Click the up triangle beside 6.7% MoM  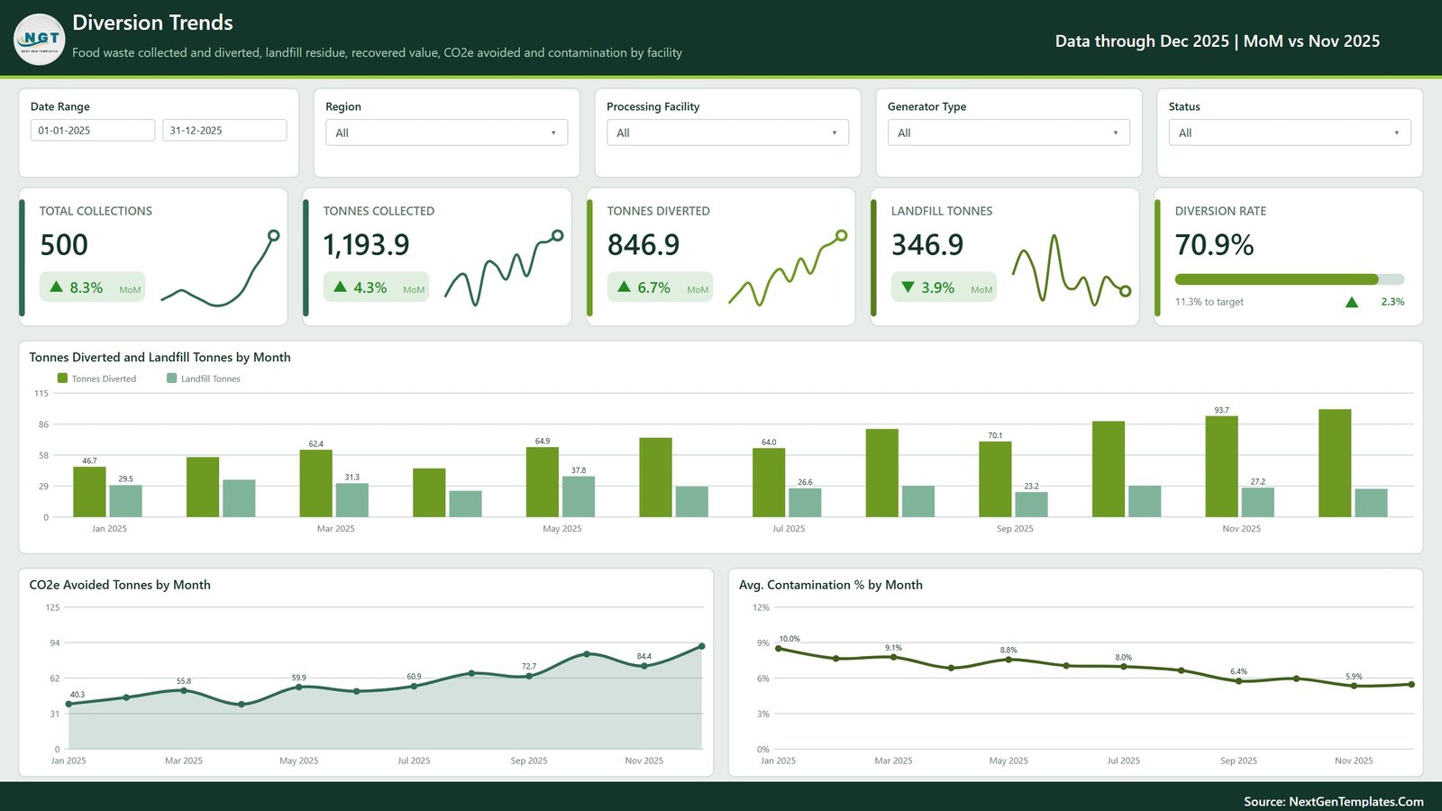tap(624, 287)
